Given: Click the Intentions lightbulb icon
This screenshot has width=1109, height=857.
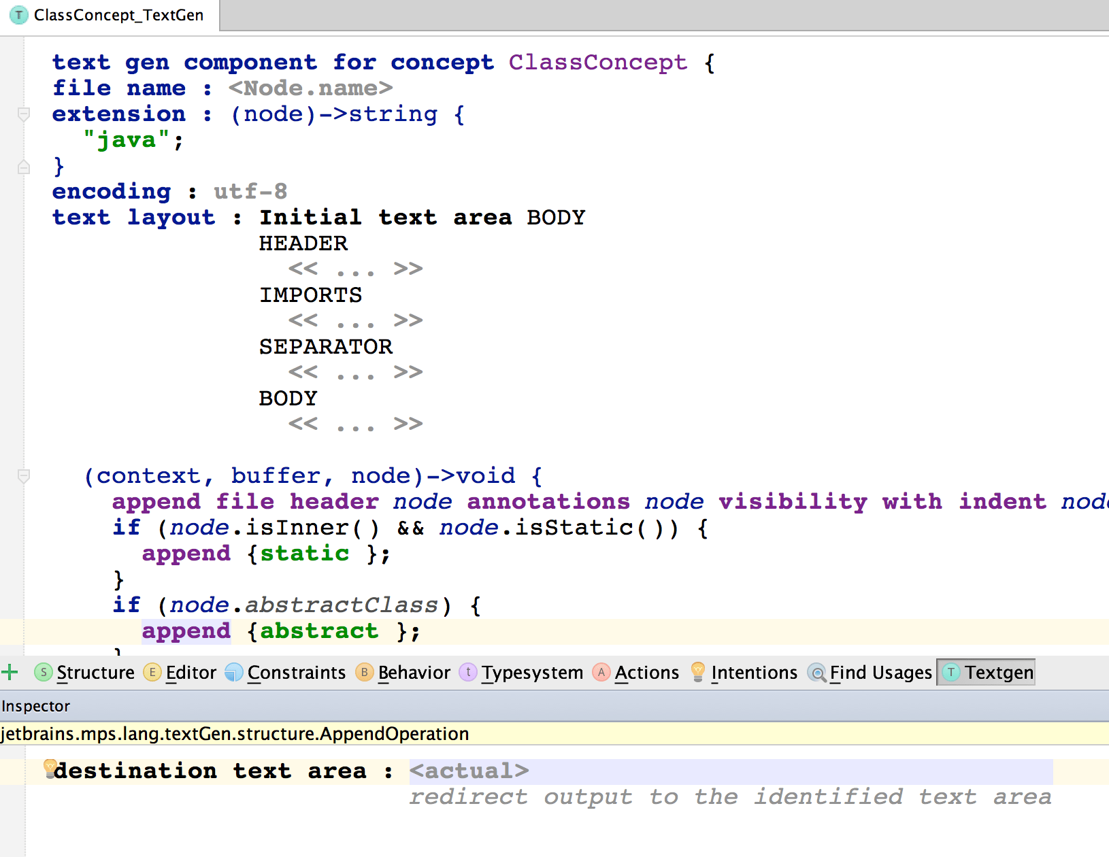Looking at the screenshot, I should 697,672.
